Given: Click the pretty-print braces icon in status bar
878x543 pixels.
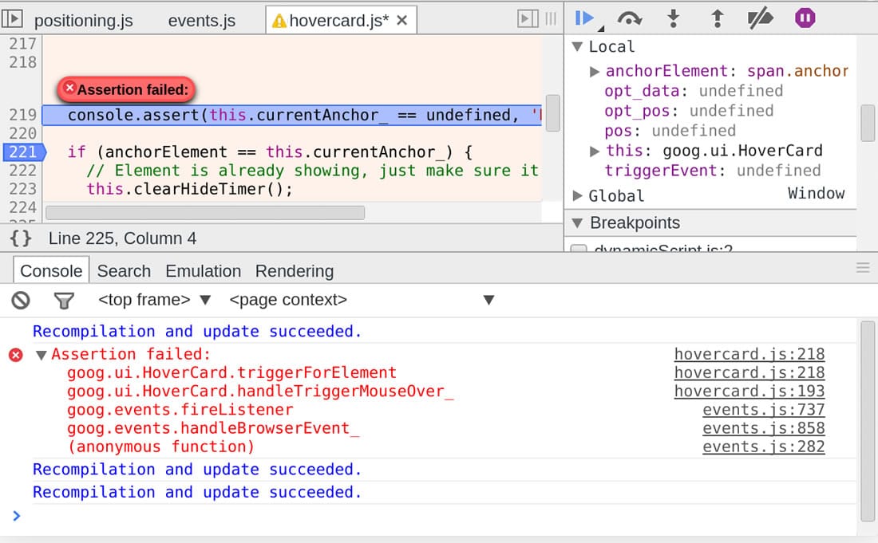Looking at the screenshot, I should click(19, 238).
